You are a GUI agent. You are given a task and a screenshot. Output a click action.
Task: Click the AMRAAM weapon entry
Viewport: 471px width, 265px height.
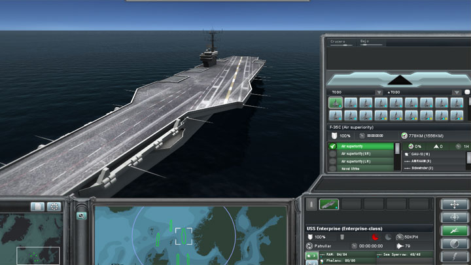421,162
